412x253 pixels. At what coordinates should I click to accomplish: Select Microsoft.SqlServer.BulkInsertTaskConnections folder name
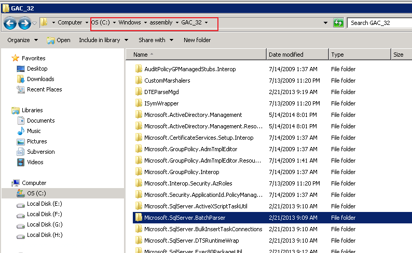click(x=203, y=229)
